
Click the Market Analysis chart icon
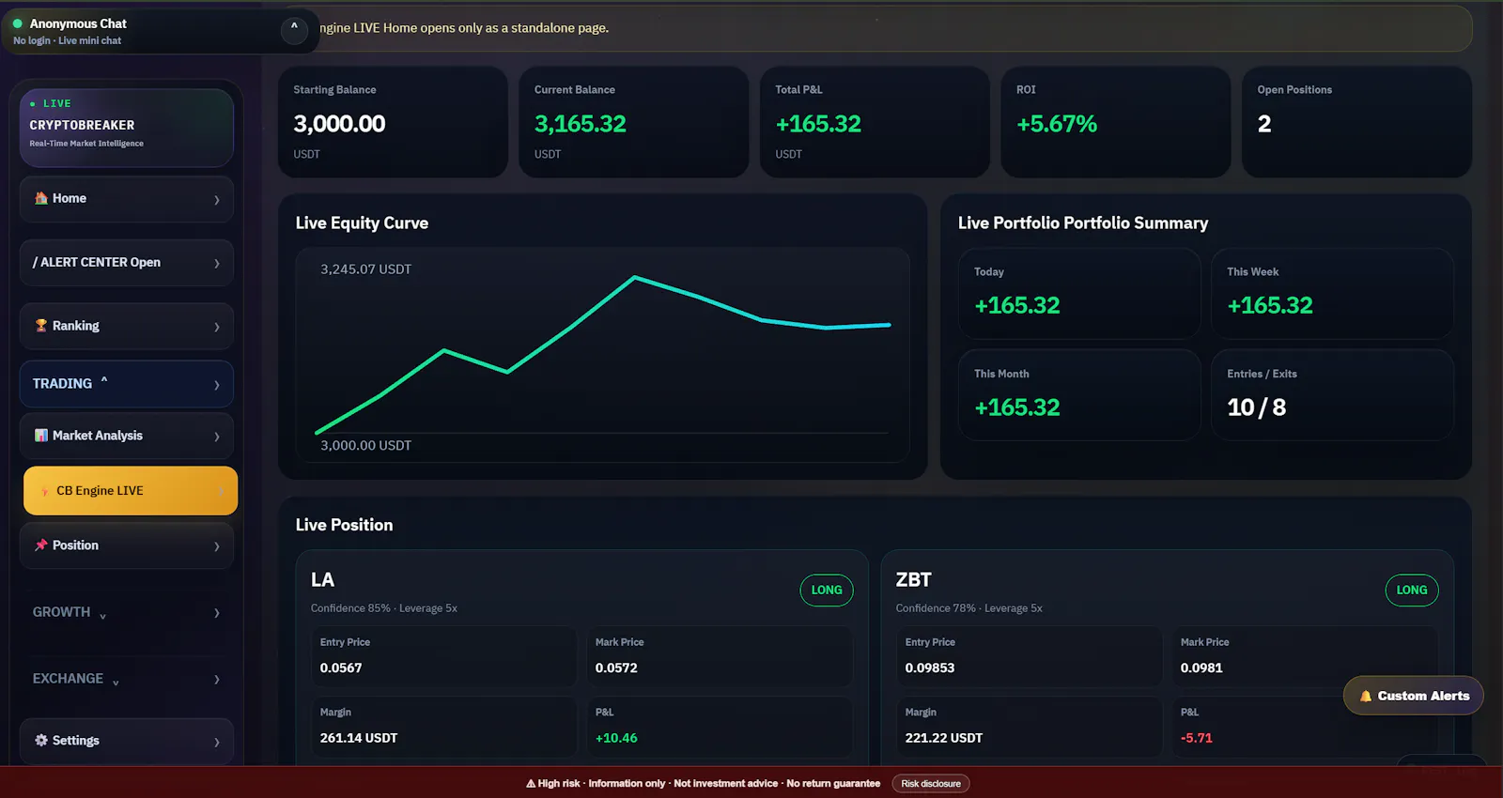41,436
